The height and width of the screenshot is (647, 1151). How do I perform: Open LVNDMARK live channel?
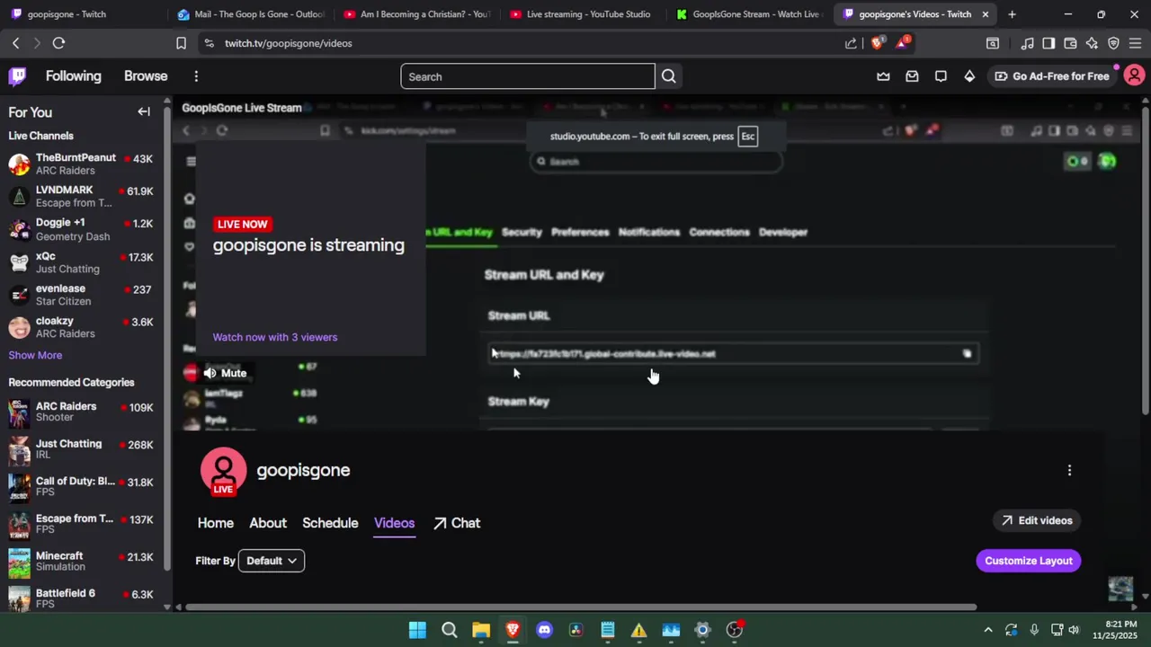pyautogui.click(x=82, y=197)
